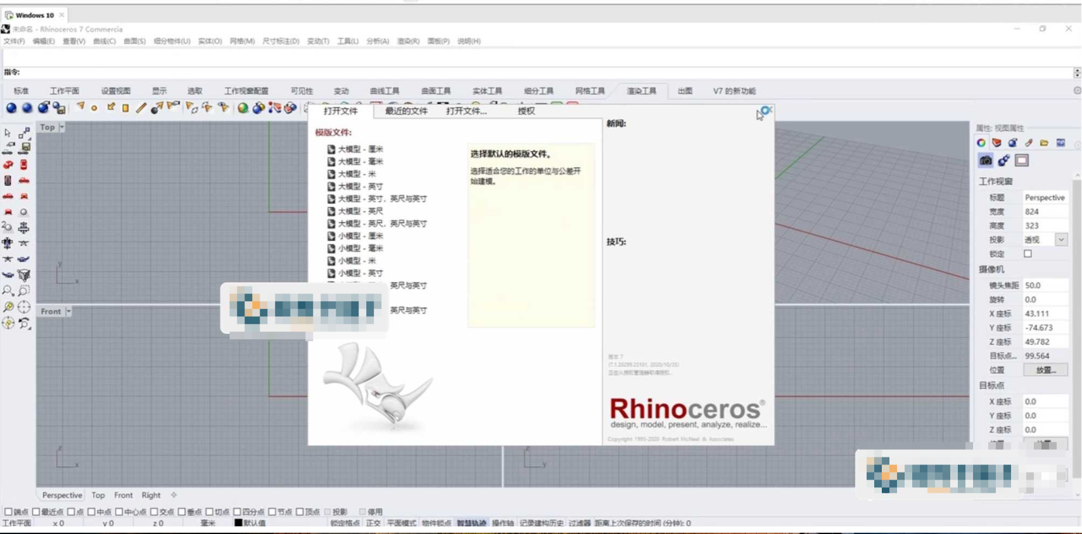Viewport: 1082px width, 534px height.
Task: Click the crosshair target circle icon
Action: click(x=23, y=307)
